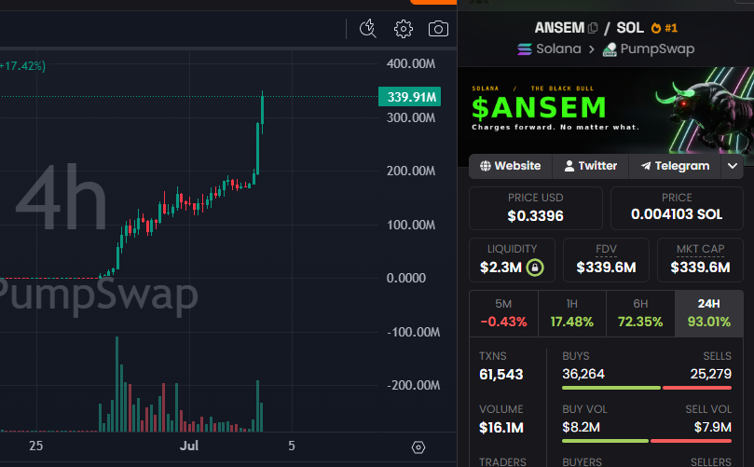Click the 400.00M price axis label
Screen dimensions: 754x467
(411, 64)
